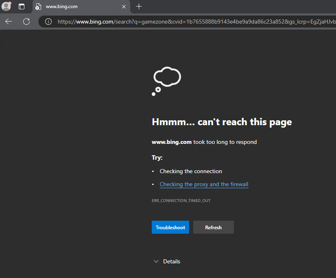The height and width of the screenshot is (278, 336).
Task: Select the ERR_CONNECTION_TIMED_OUT error code text
Action: 181,201
